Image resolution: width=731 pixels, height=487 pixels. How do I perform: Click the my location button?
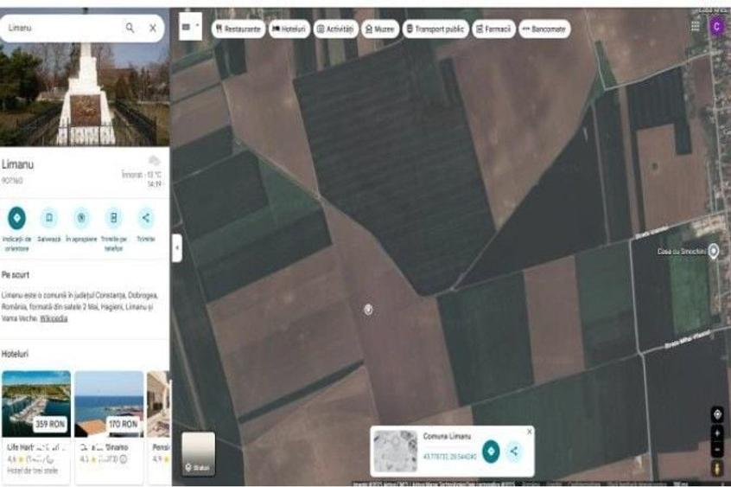[717, 414]
